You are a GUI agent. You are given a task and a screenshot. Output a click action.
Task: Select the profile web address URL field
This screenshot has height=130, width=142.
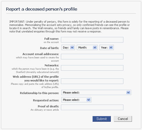point(92,81)
